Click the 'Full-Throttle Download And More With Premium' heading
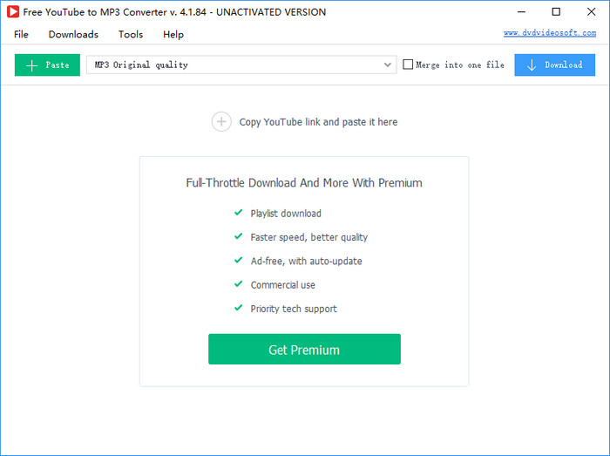This screenshot has height=456, width=610. (x=304, y=182)
